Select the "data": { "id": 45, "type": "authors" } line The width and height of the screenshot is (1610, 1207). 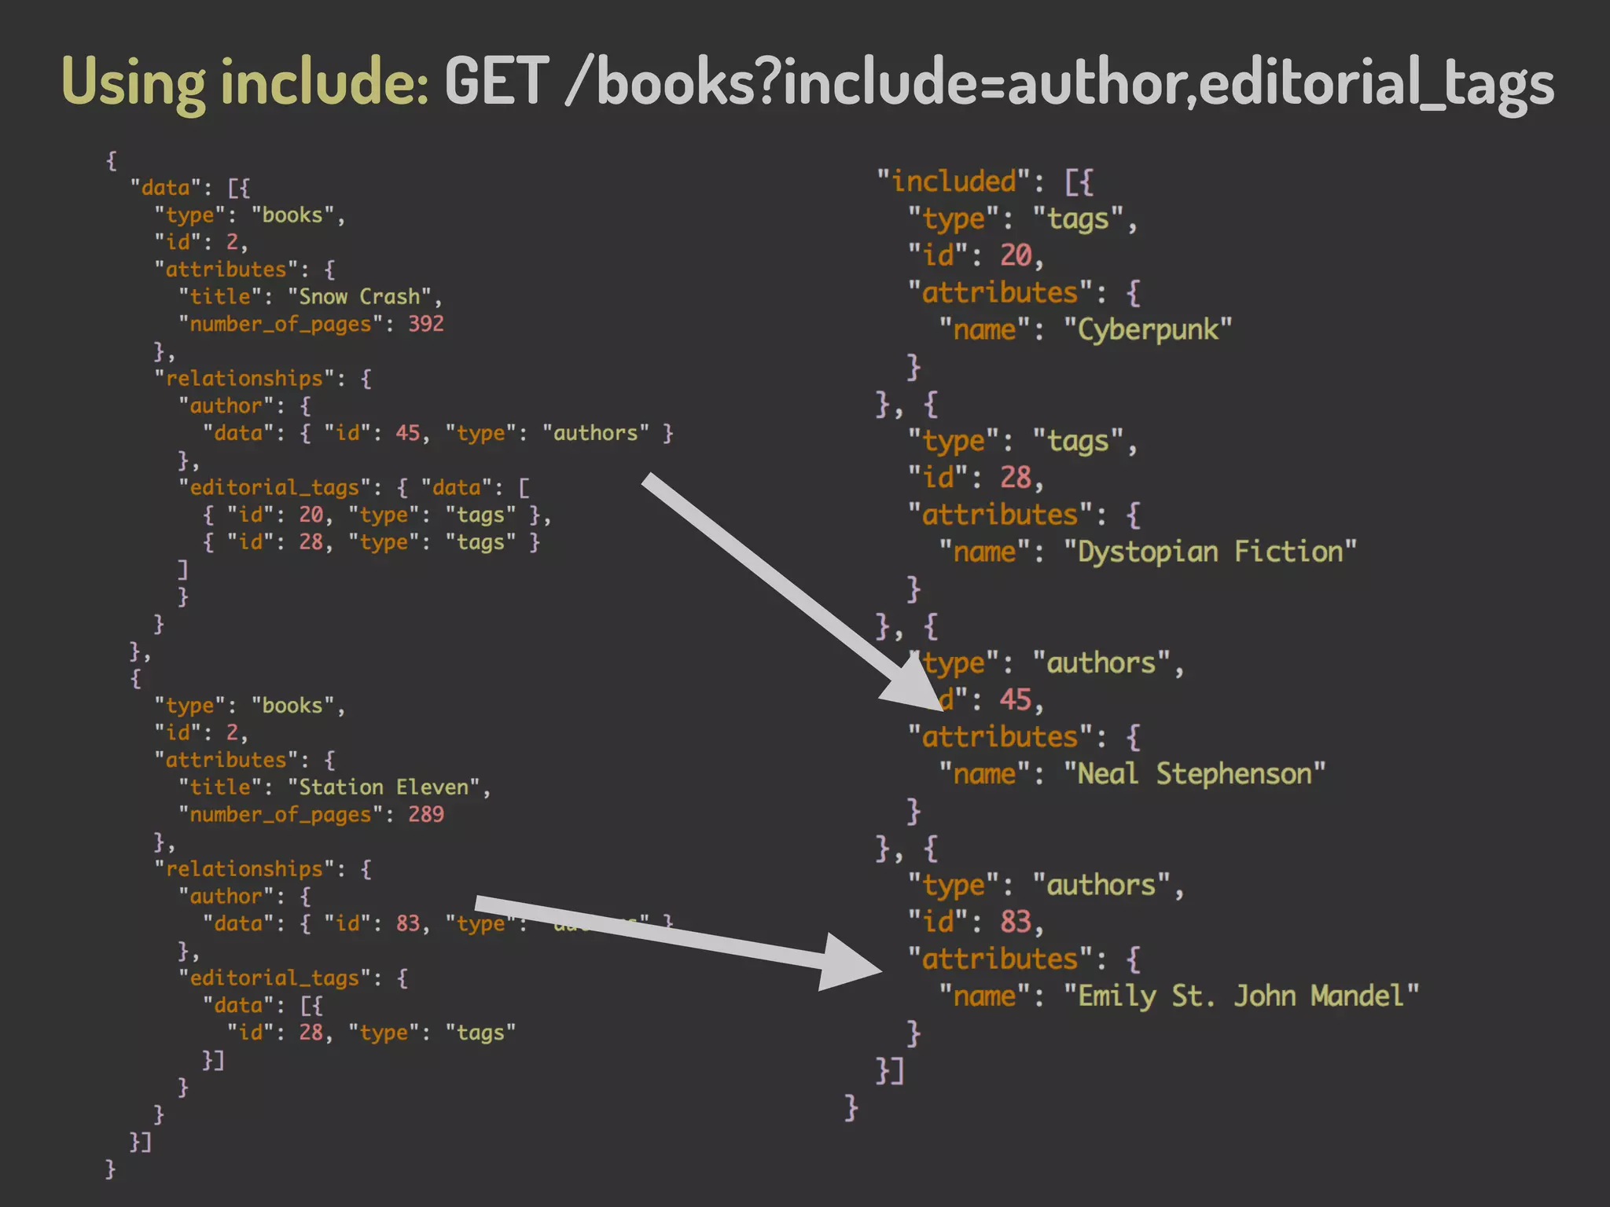tap(438, 433)
